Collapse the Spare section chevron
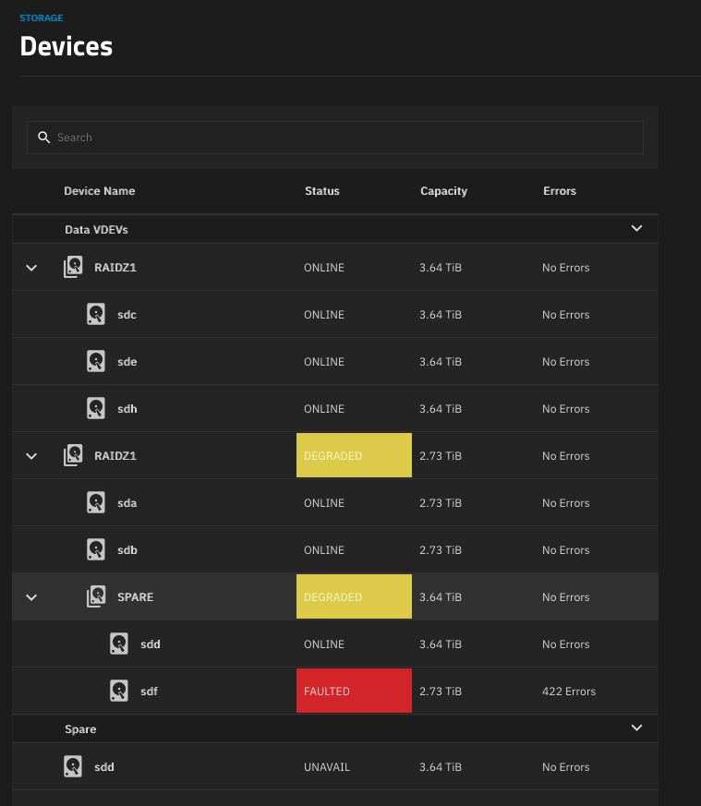The width and height of the screenshot is (701, 806). click(x=636, y=728)
